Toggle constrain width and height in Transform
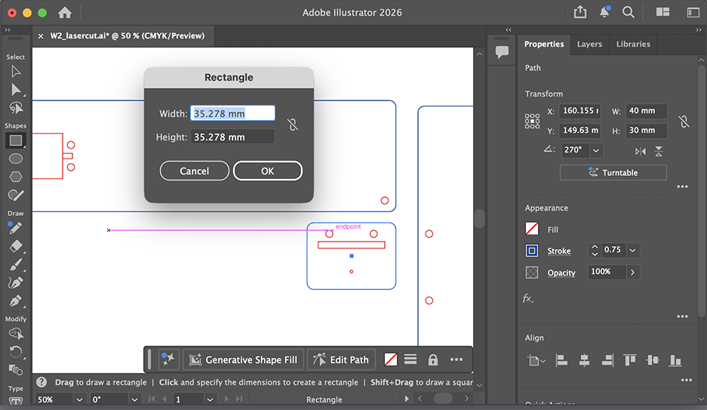Screen dimensions: 707x410 pyautogui.click(x=684, y=121)
